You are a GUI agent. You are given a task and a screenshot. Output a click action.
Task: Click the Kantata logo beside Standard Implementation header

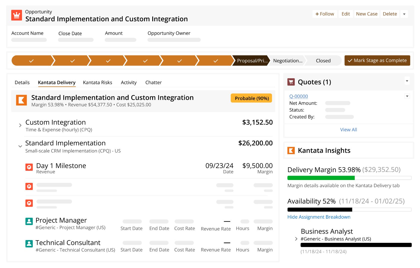(x=21, y=100)
